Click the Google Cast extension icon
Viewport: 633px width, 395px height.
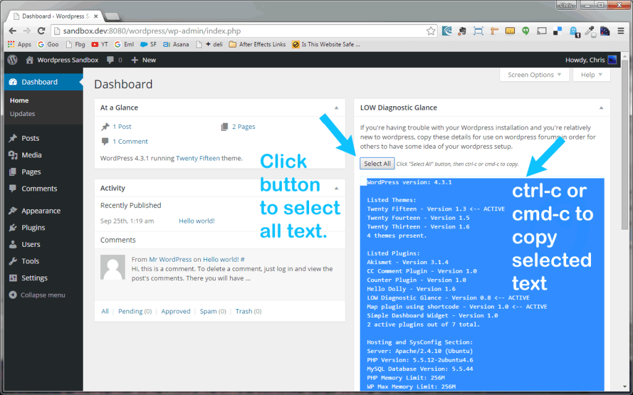tap(542, 31)
